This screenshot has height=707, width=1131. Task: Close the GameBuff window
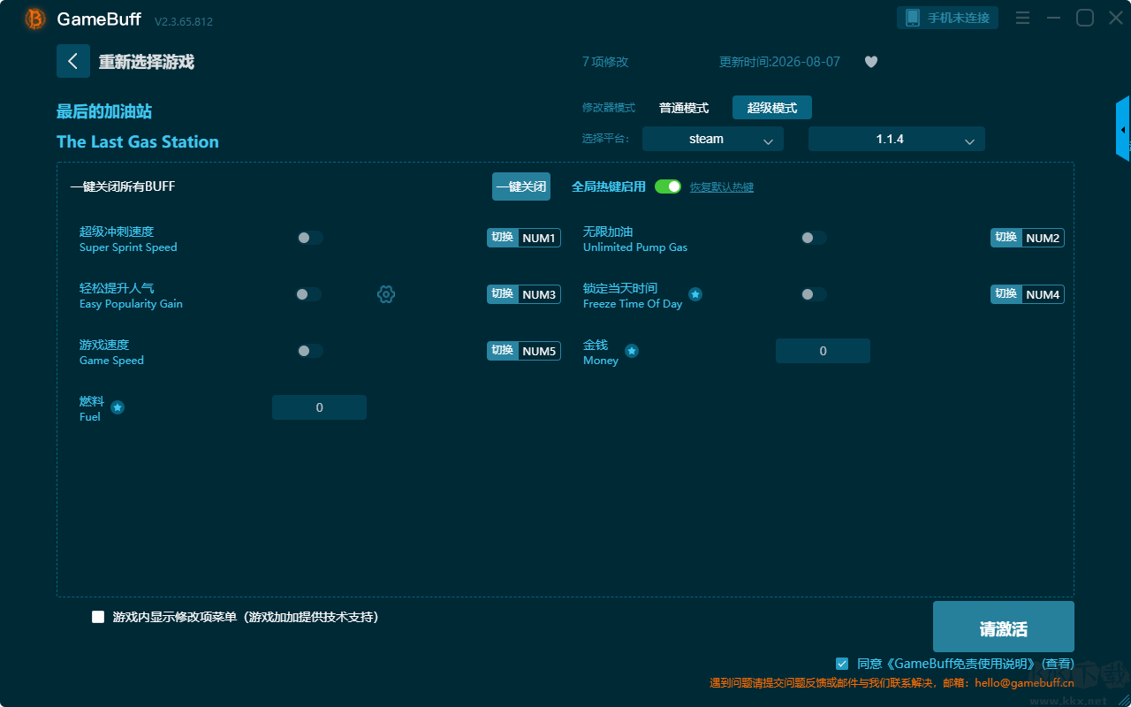pyautogui.click(x=1116, y=18)
